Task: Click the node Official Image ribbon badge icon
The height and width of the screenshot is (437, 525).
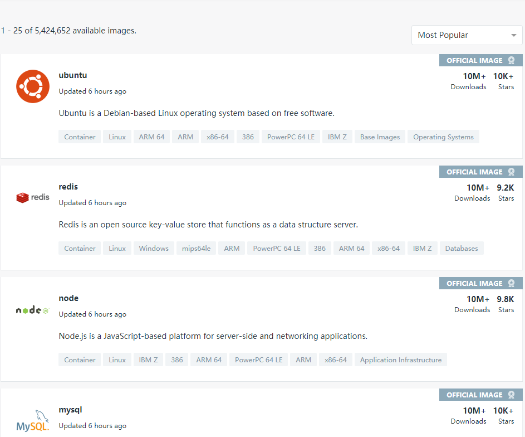Action: tap(511, 284)
